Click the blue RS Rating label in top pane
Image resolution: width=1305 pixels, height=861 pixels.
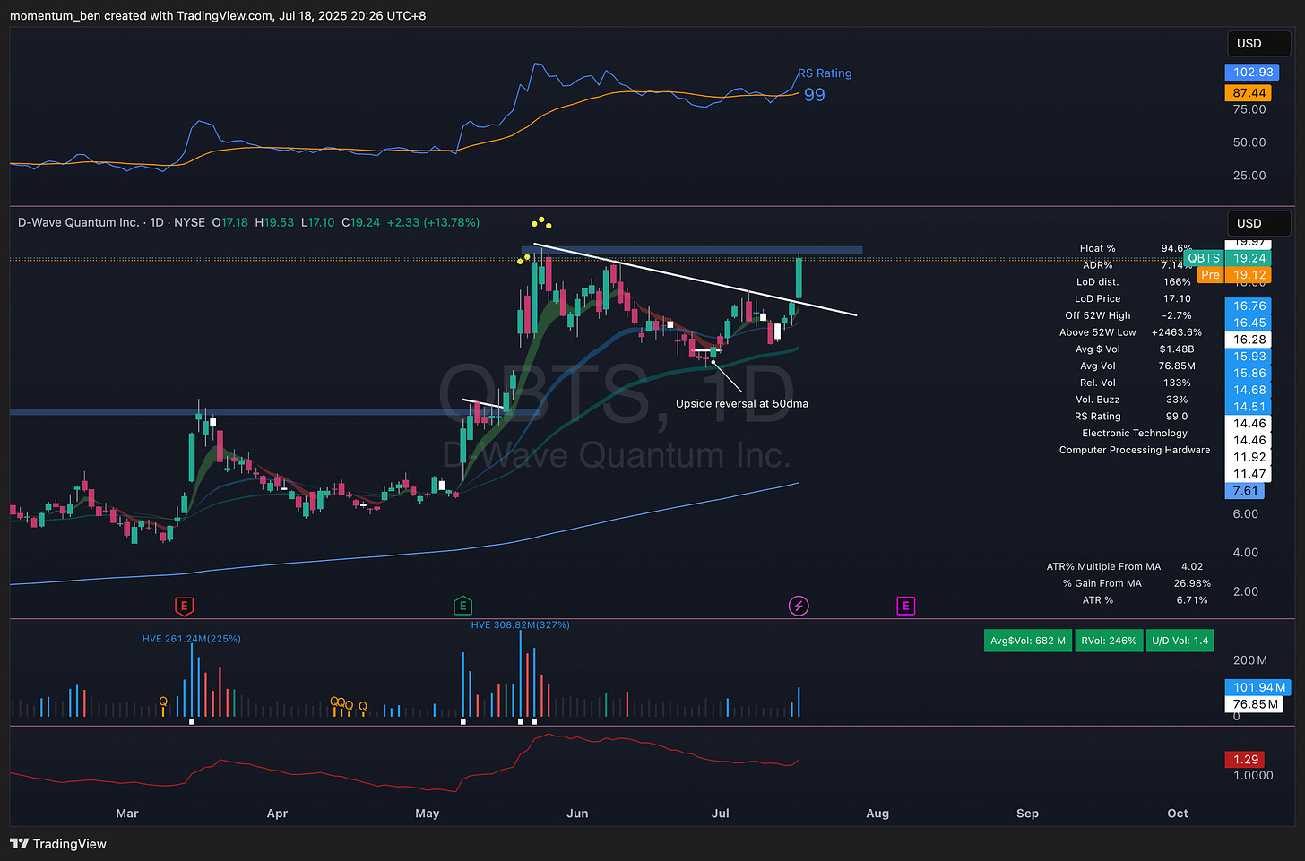(x=825, y=73)
